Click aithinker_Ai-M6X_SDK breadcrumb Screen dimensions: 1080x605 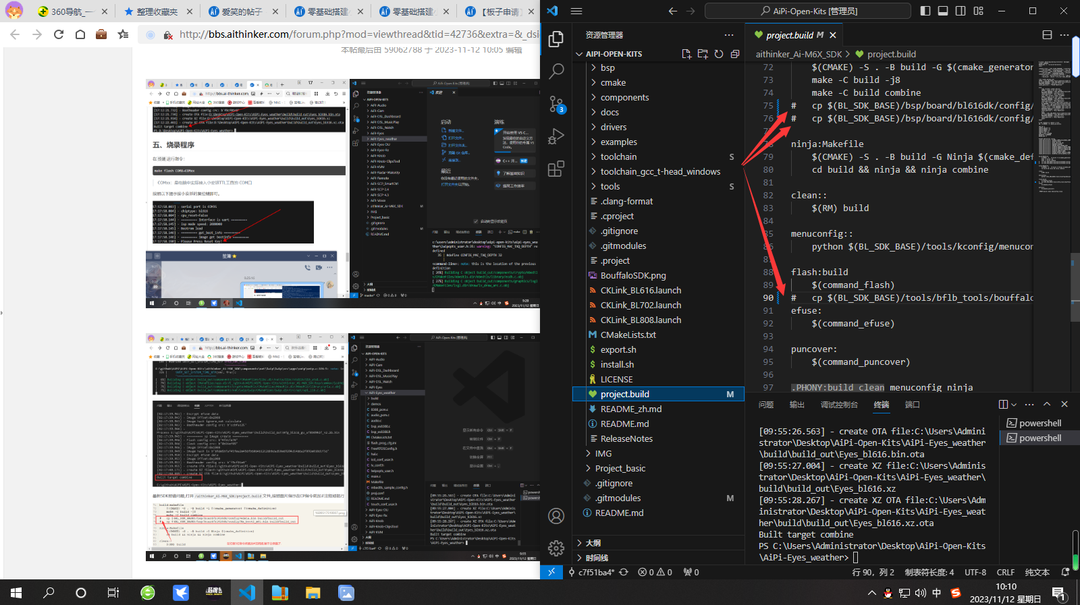point(799,54)
